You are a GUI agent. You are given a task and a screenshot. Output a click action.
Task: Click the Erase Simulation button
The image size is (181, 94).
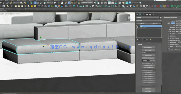(x=148, y=65)
